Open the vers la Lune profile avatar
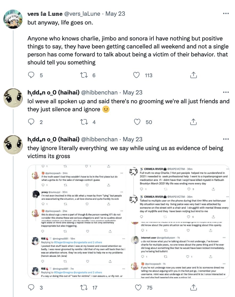This screenshot has height=297, width=235. 13,19
